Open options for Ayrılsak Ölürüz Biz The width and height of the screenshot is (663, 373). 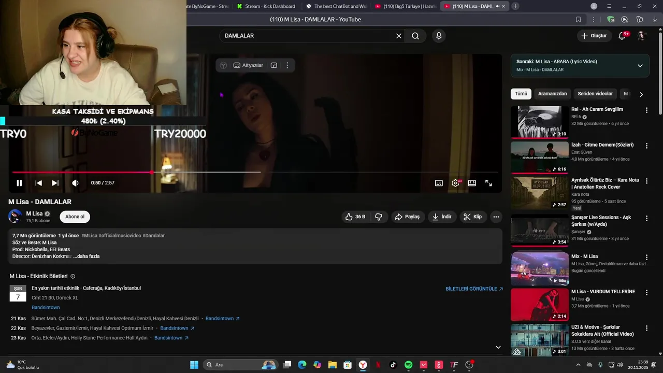[x=646, y=181]
